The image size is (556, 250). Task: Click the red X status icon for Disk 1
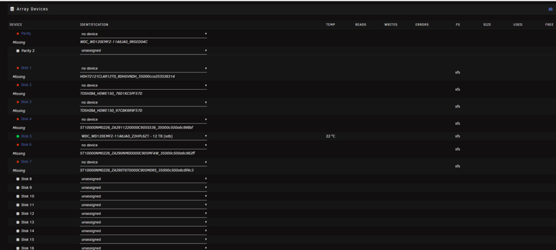point(18,68)
